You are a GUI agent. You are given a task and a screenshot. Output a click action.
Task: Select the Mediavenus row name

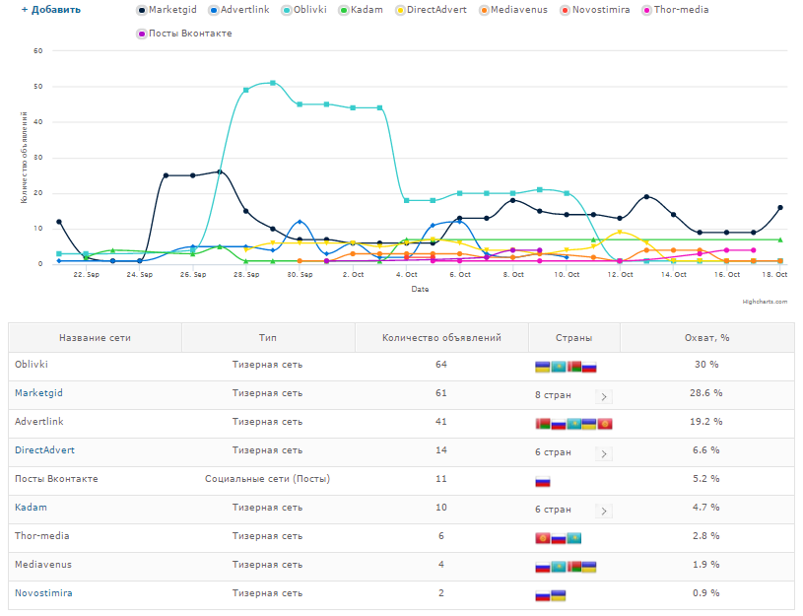click(43, 564)
